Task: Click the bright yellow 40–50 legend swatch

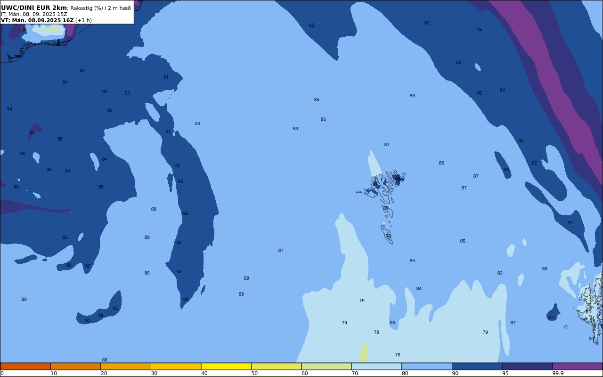Action: point(226,366)
